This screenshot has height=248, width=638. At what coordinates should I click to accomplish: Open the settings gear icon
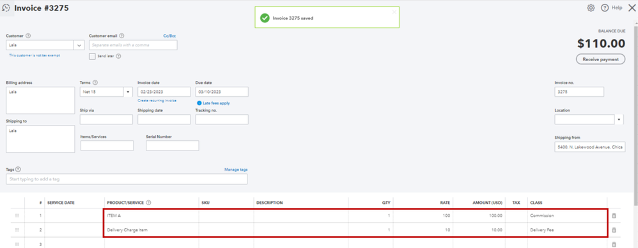tap(591, 8)
